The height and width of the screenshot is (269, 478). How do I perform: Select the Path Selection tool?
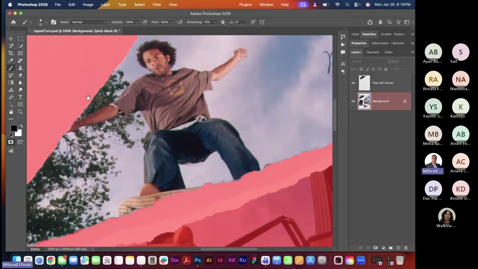coord(11,105)
